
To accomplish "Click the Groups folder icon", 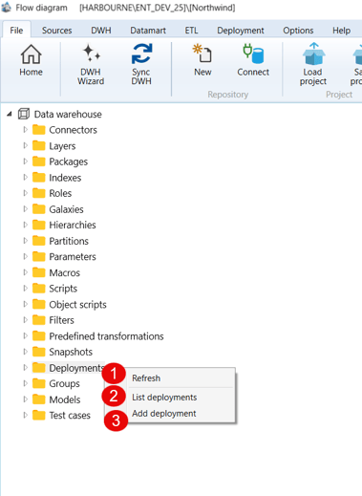I will click(x=39, y=383).
